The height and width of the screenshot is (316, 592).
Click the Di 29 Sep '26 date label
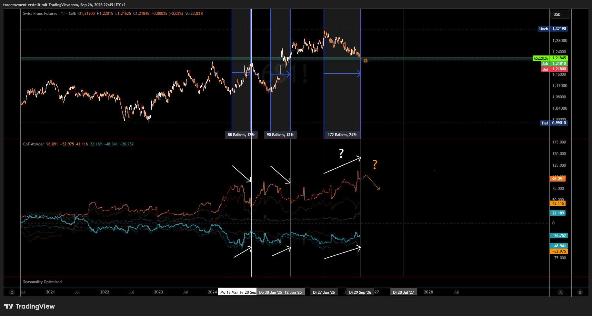tap(360, 292)
